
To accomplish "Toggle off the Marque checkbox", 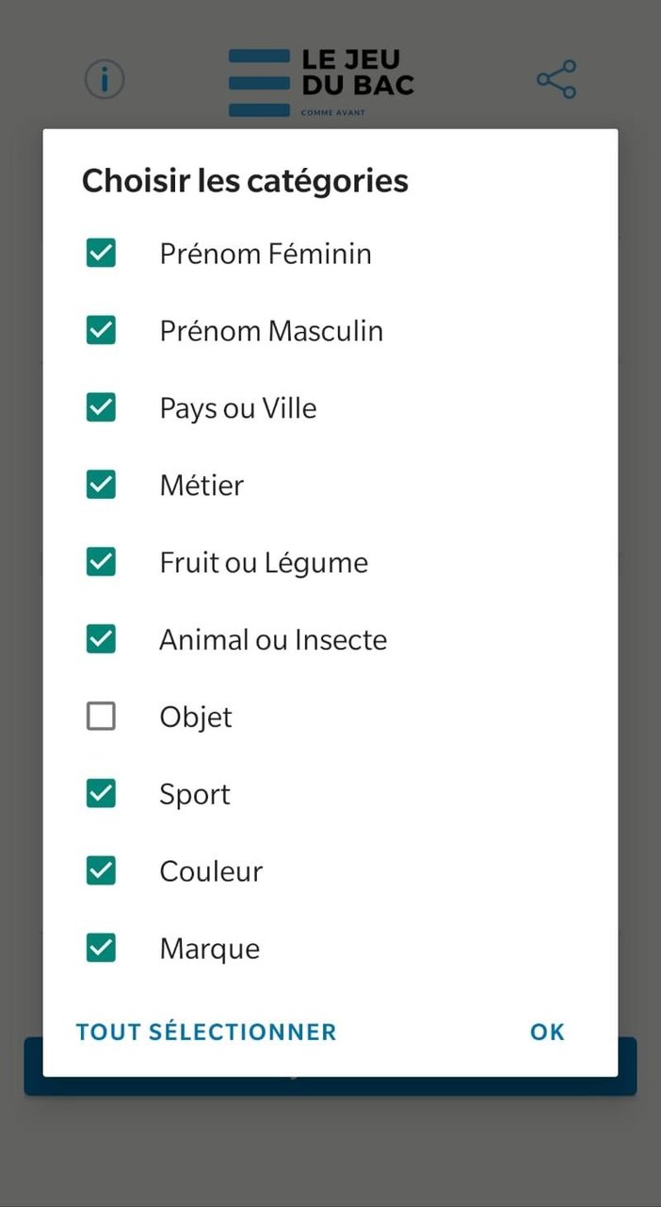I will [x=101, y=948].
